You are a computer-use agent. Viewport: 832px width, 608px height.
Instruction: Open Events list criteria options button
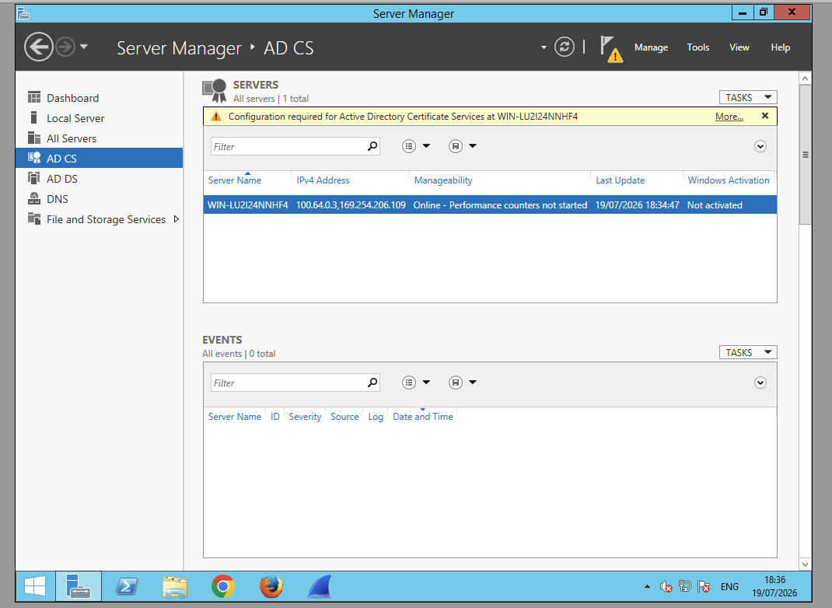pos(408,383)
